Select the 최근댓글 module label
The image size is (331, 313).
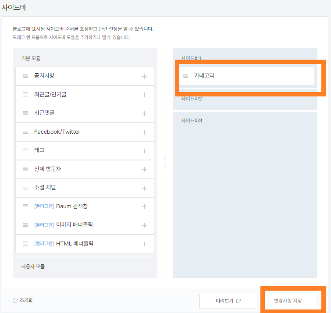pos(44,113)
